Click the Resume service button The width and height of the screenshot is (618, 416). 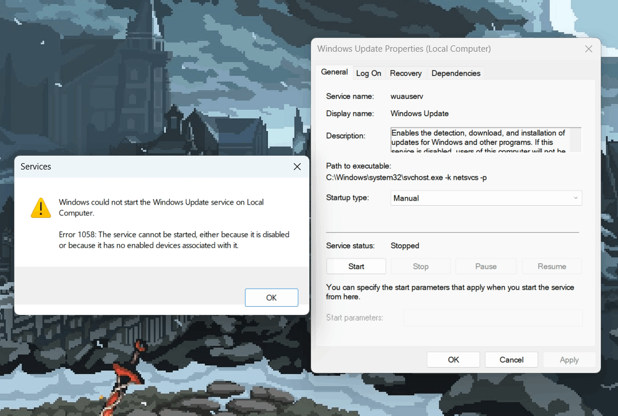coord(552,267)
